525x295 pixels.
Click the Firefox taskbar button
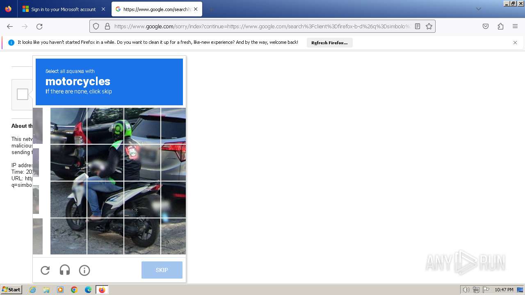point(102,290)
